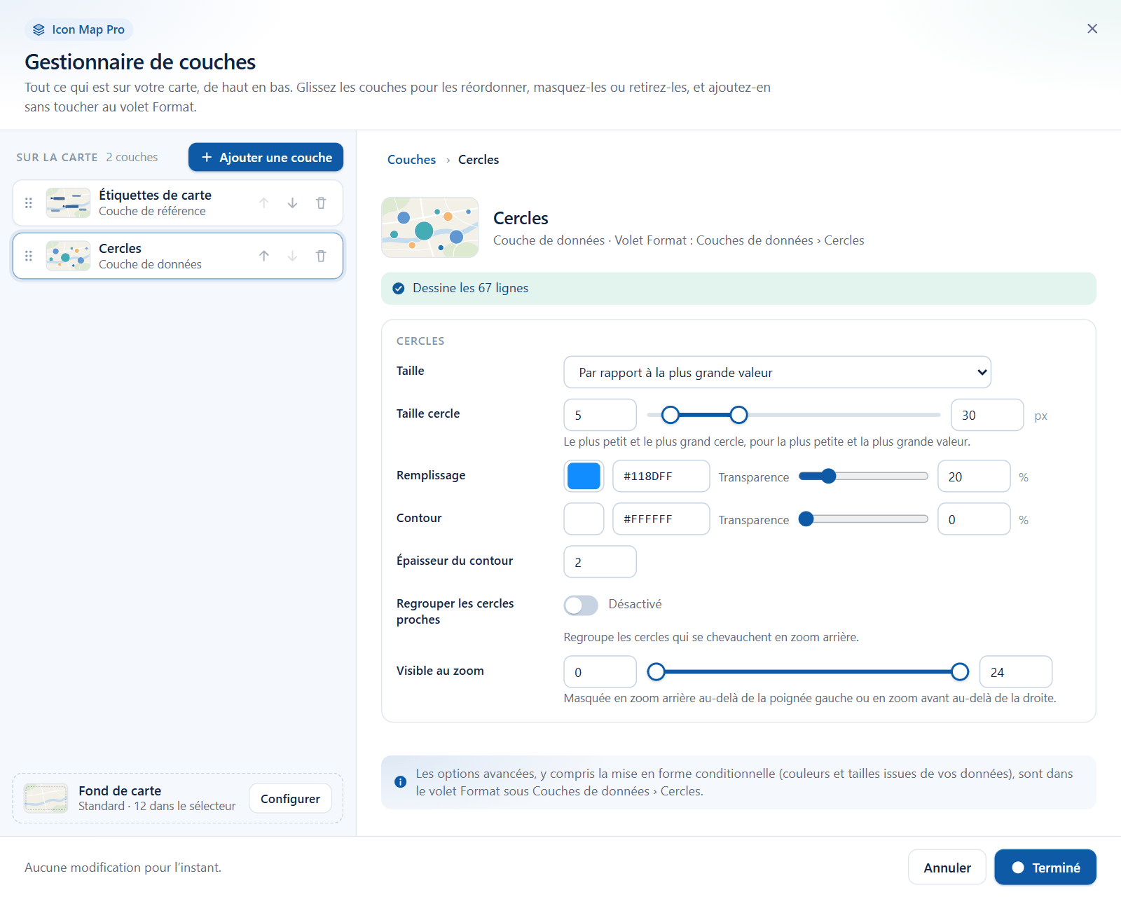
Task: Delete the Cercles layer
Action: 321,256
